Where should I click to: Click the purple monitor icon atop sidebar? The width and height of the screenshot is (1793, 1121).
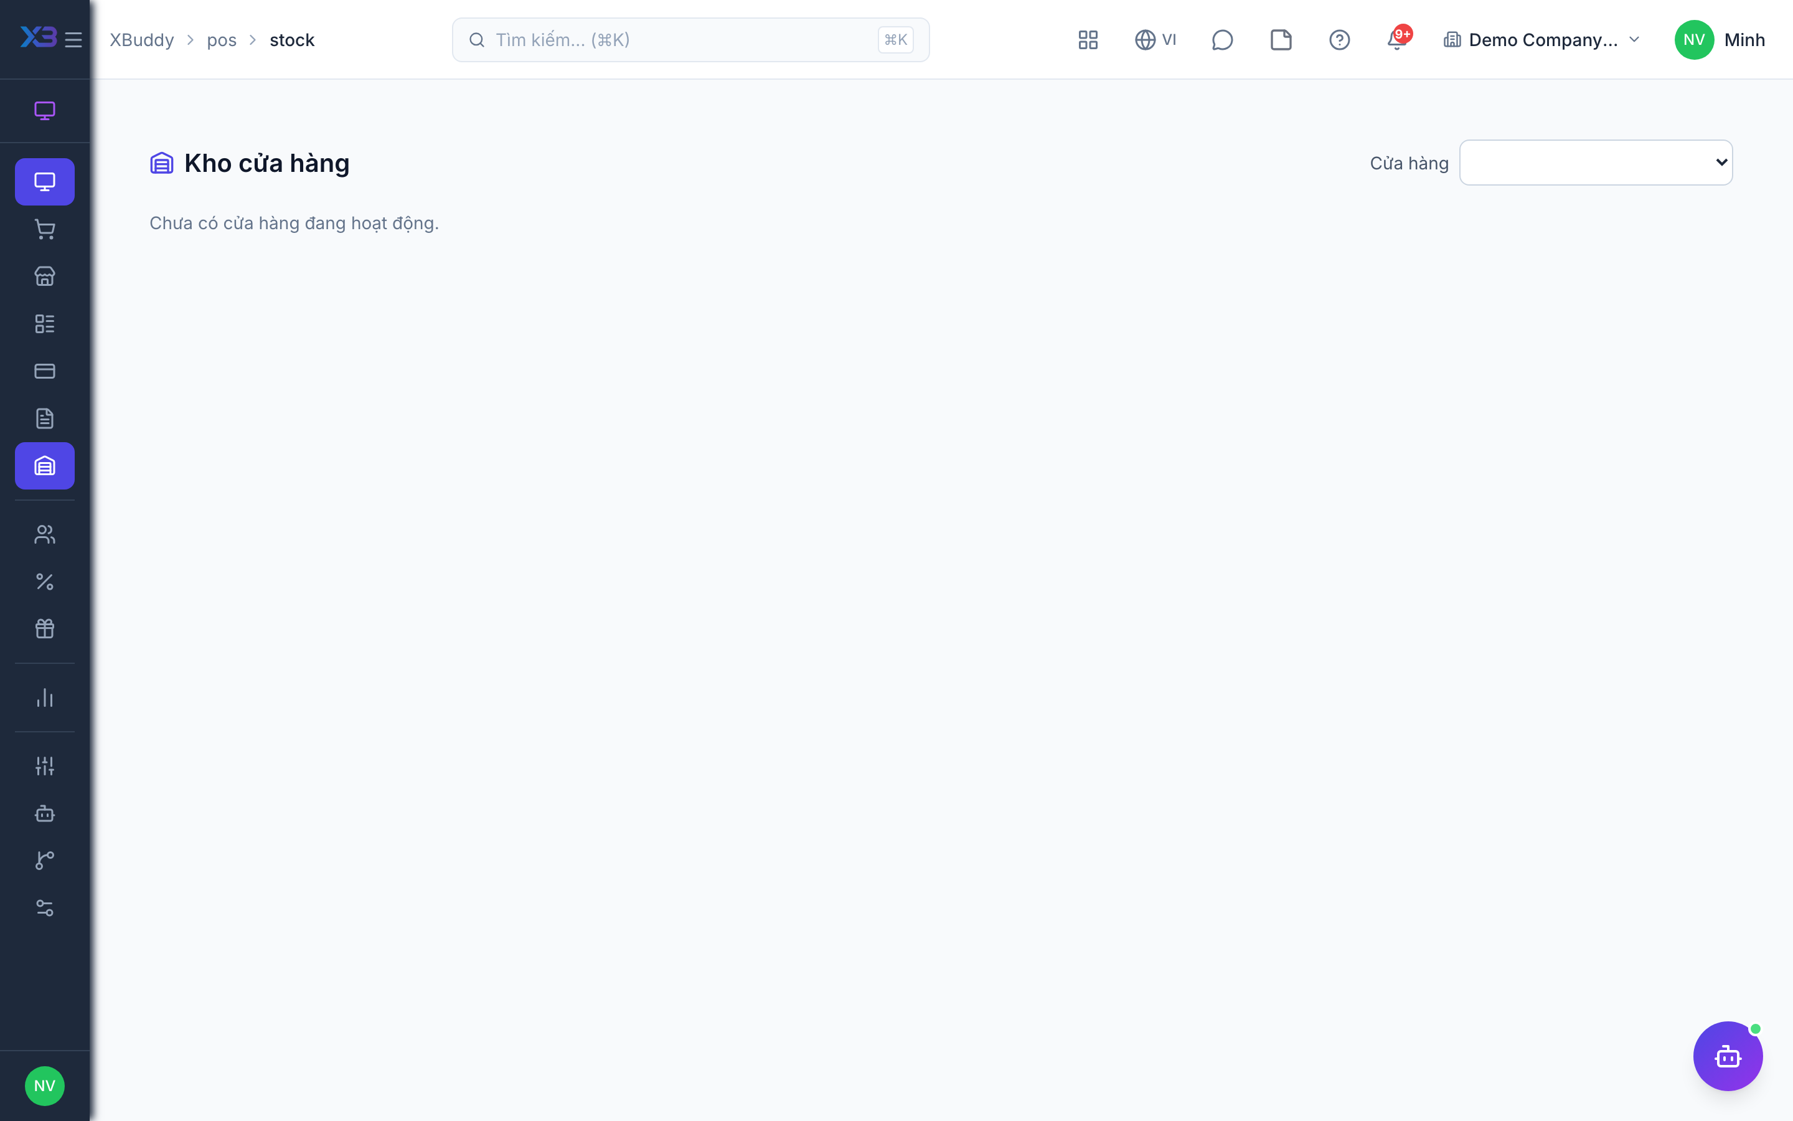(44, 111)
